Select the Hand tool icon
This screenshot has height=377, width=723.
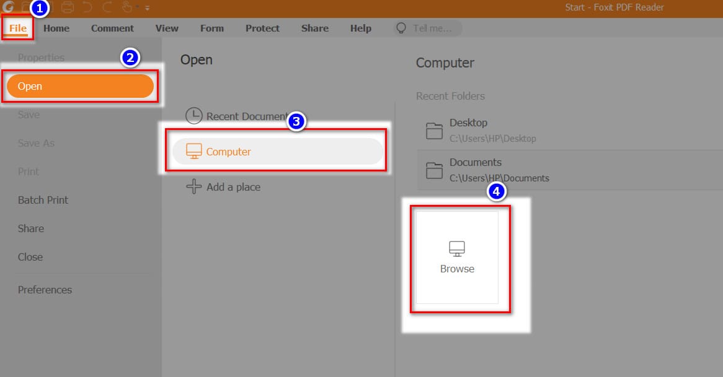tap(127, 7)
